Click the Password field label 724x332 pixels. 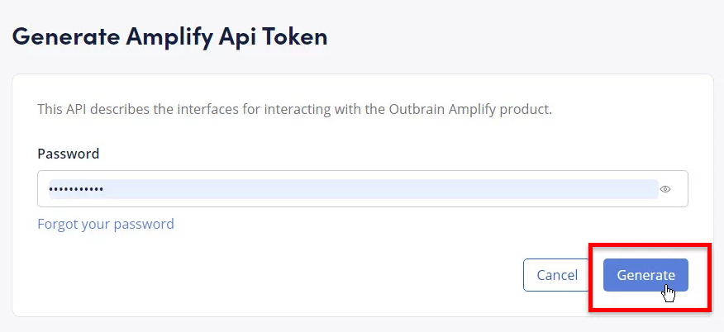[69, 154]
